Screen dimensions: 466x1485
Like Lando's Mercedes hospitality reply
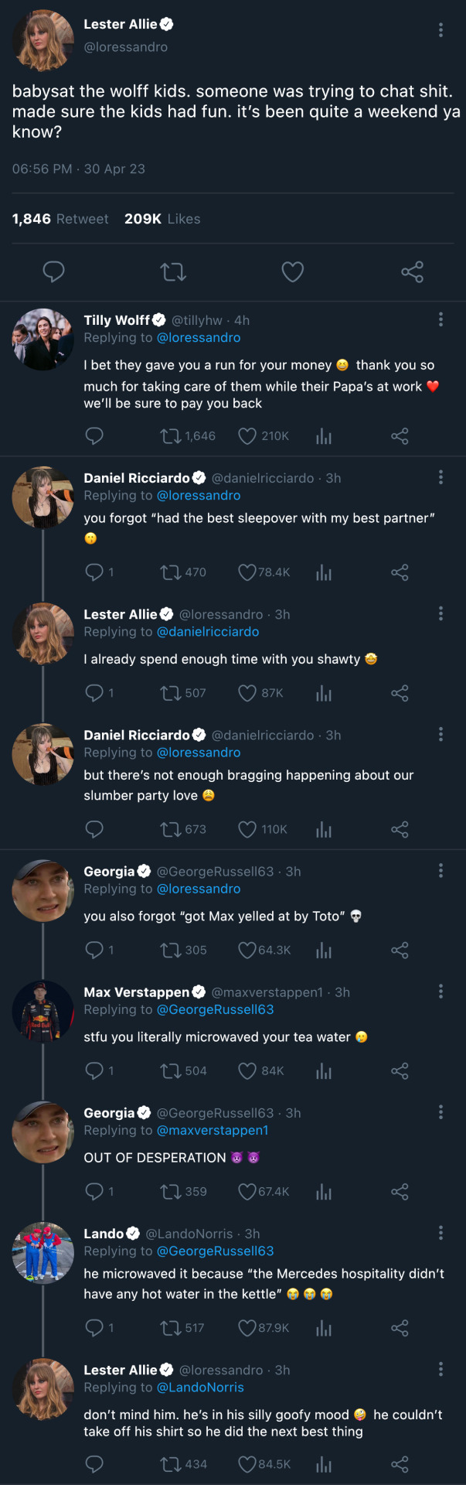(247, 1328)
